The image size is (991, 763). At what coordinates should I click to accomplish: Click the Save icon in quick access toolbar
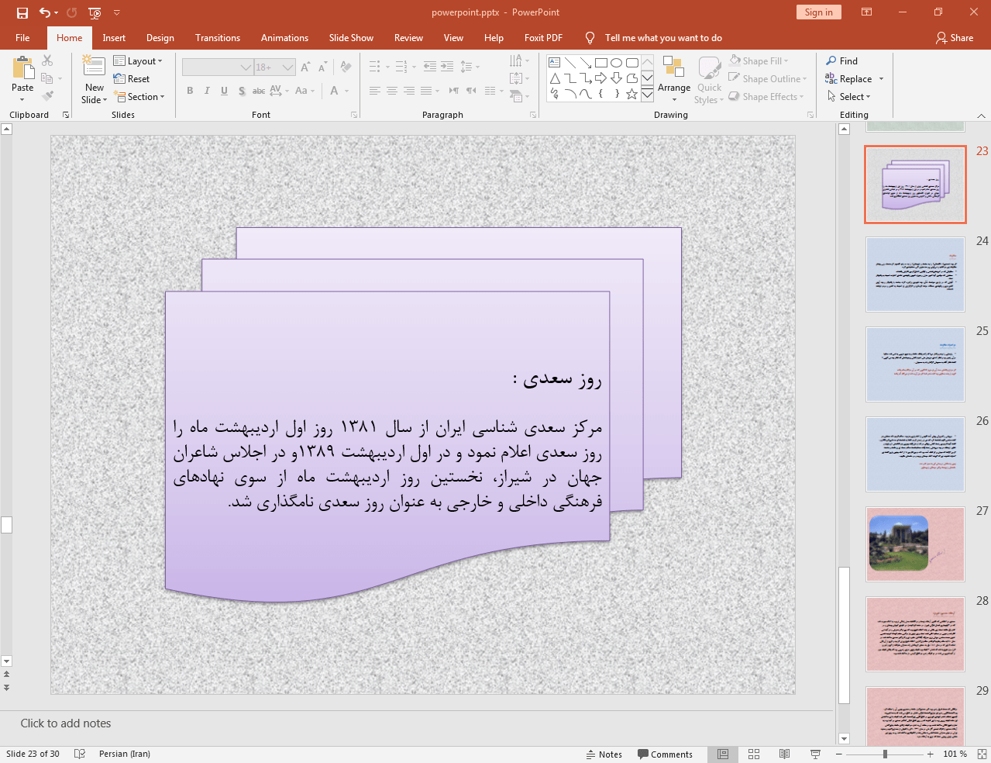pyautogui.click(x=22, y=12)
